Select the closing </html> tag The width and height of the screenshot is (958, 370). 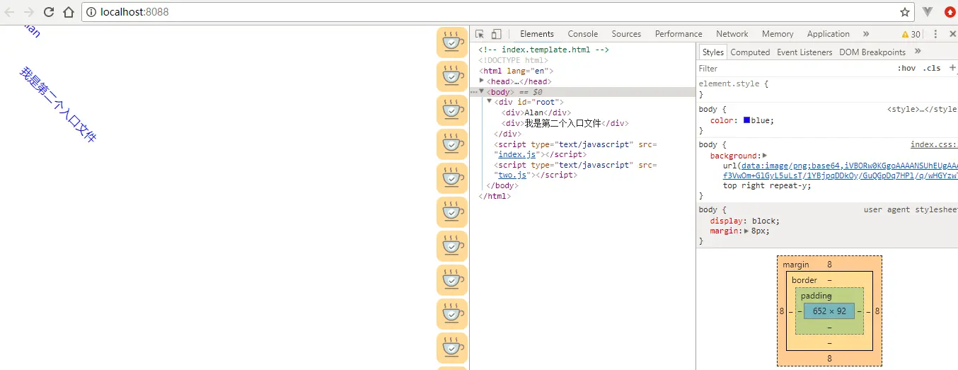495,196
